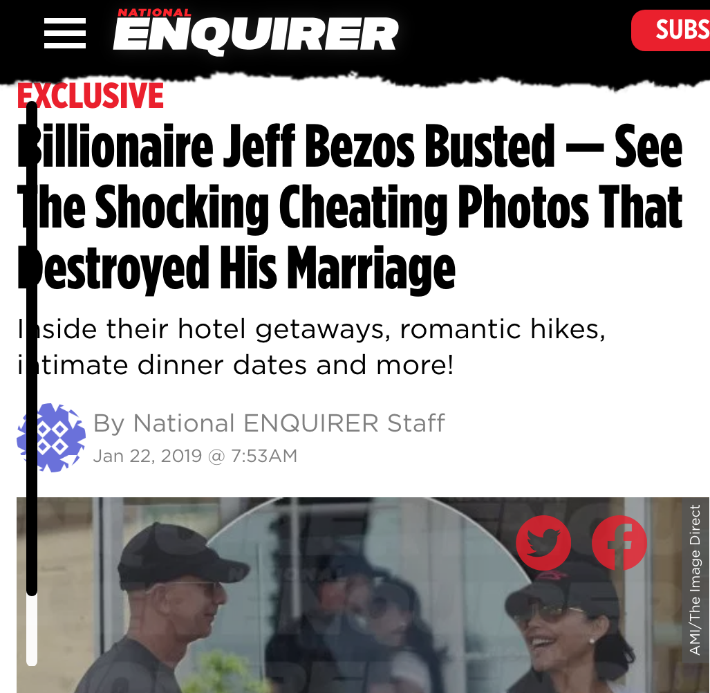Screen dimensions: 710x693
Task: Share the article via the Facebook icon
Action: tap(619, 543)
